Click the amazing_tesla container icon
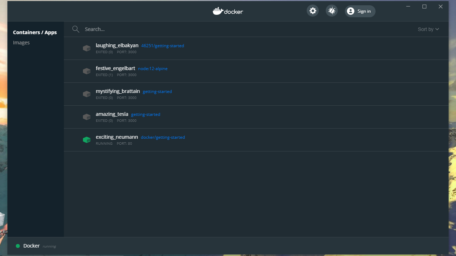 coord(86,117)
